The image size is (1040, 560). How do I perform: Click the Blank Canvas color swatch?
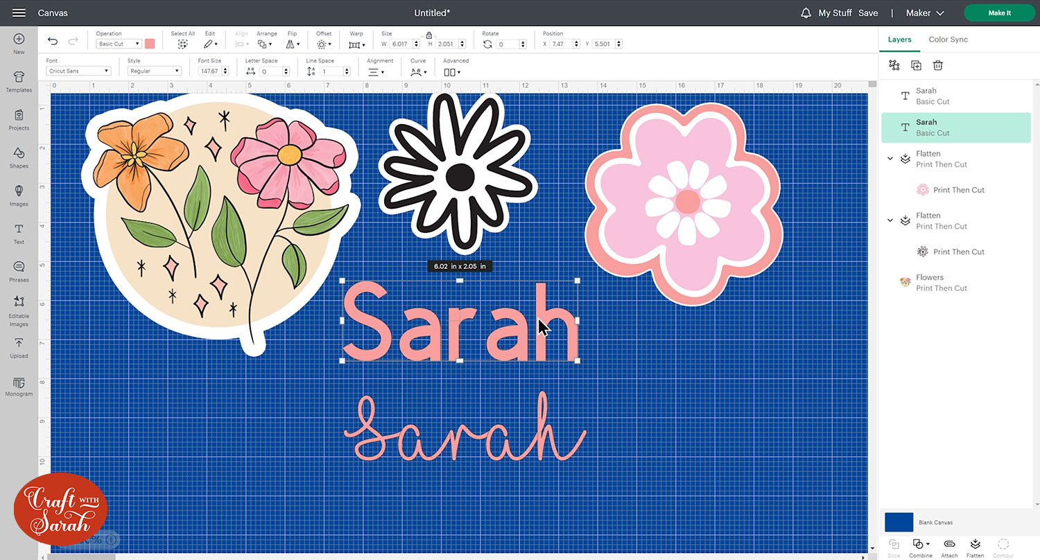pos(899,522)
